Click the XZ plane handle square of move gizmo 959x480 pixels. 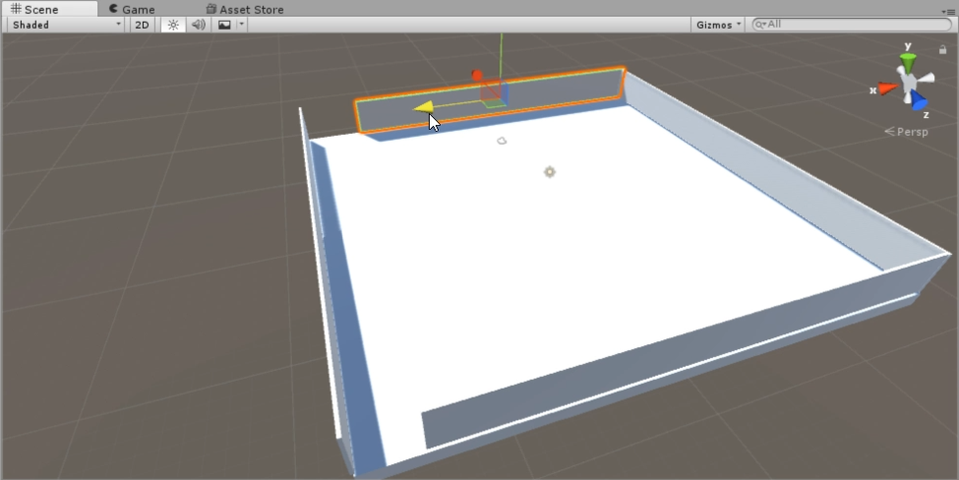(x=495, y=103)
